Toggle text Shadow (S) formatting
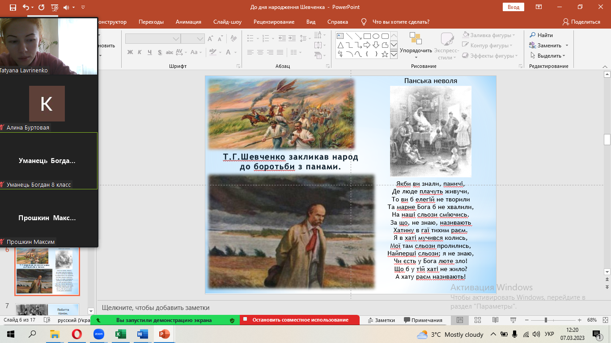611x343 pixels. [160, 52]
